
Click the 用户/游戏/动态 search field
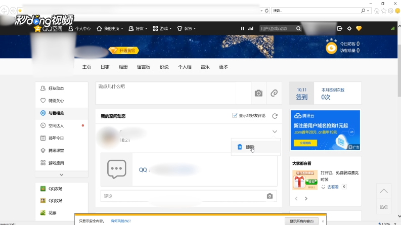pos(278,29)
